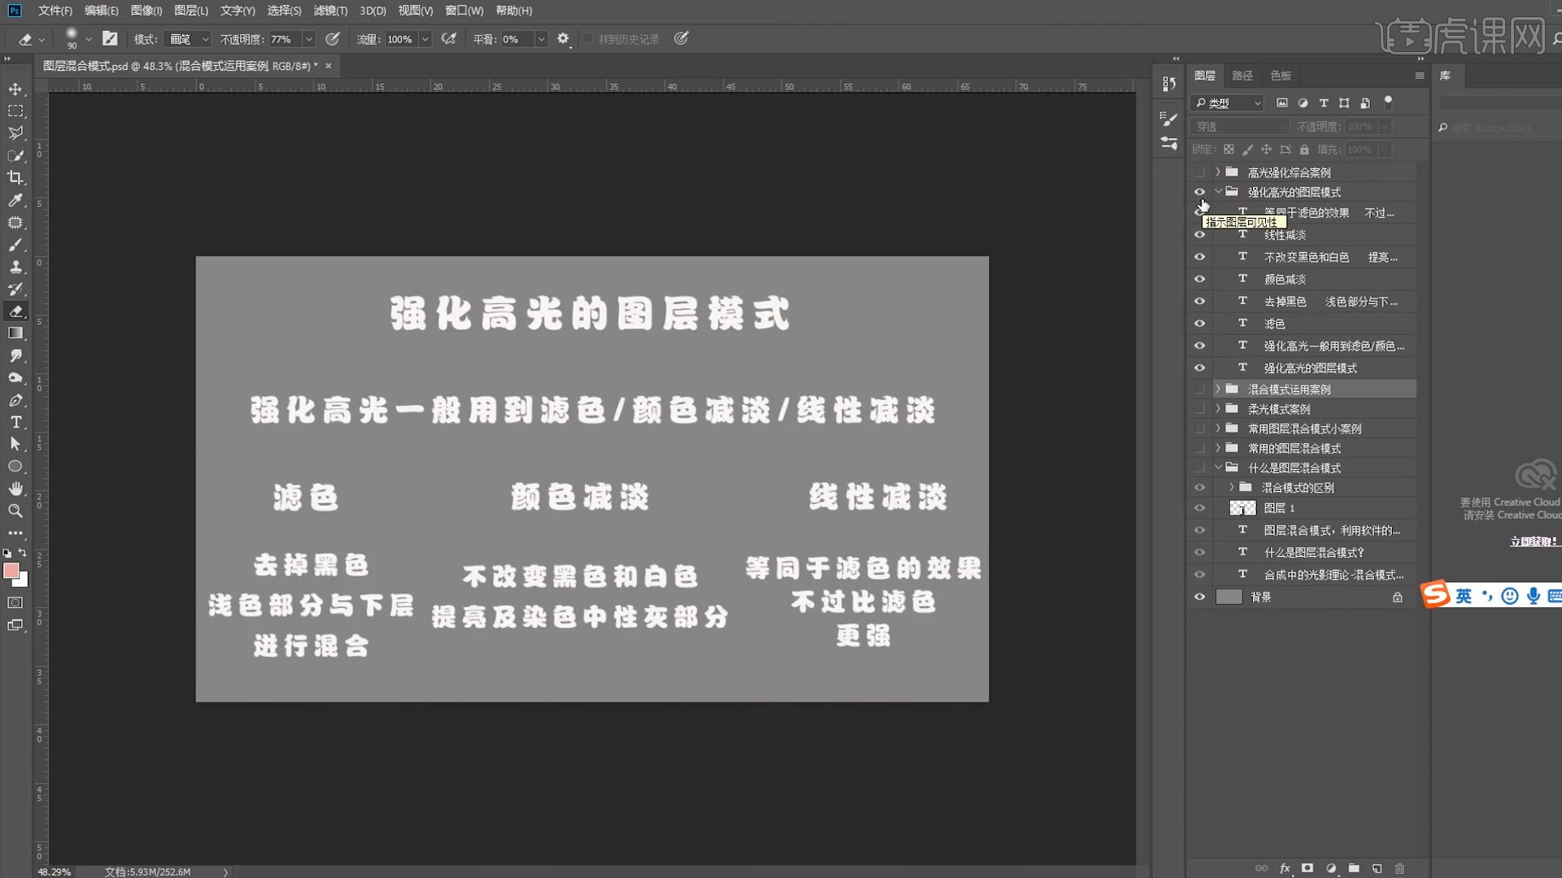The height and width of the screenshot is (878, 1562).
Task: Expand the 柔光模式案例 group
Action: coord(1218,409)
